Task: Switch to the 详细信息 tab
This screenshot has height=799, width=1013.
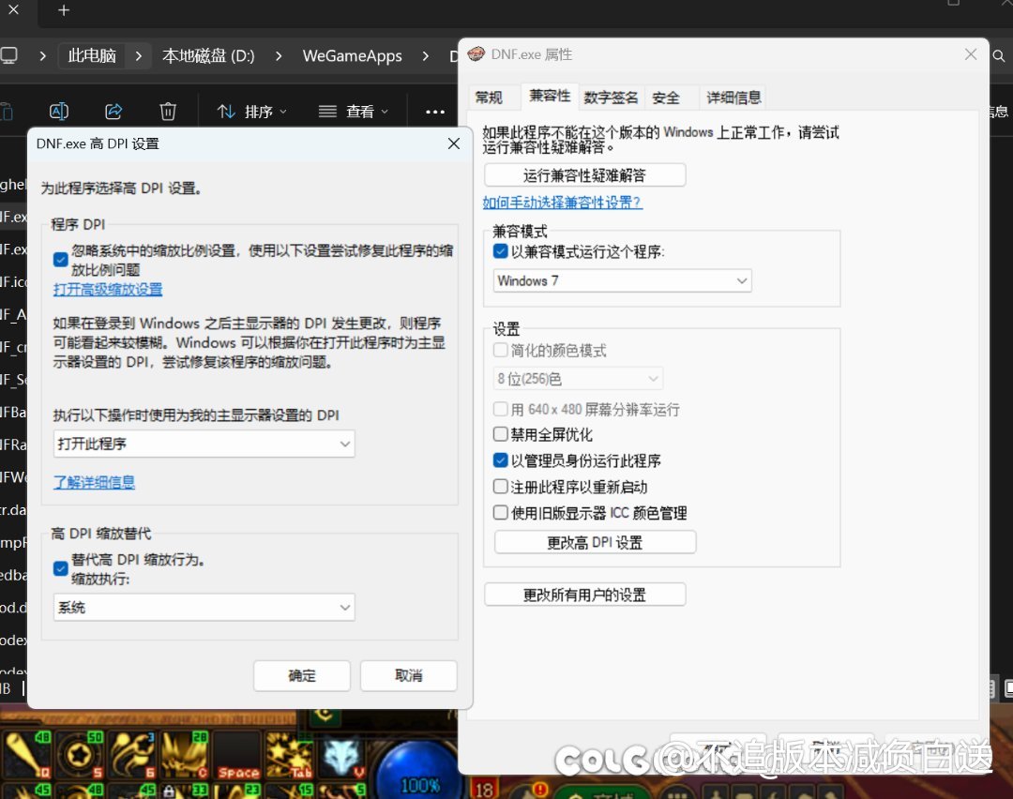Action: [733, 98]
